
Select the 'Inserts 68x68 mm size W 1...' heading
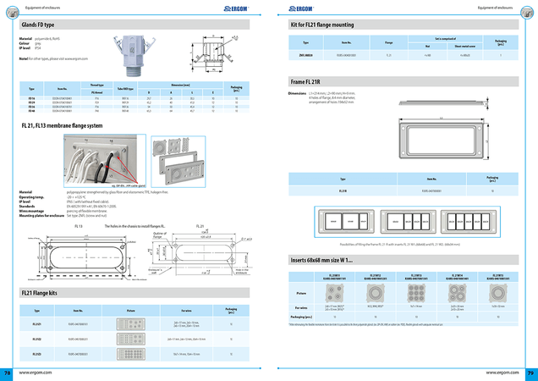(321, 261)
